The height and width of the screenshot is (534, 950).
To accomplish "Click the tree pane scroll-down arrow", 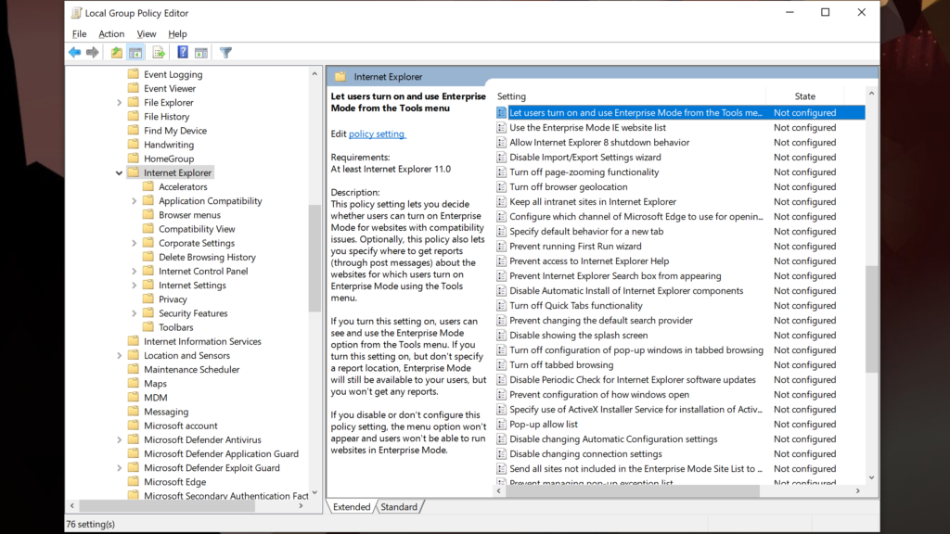I will tap(315, 493).
